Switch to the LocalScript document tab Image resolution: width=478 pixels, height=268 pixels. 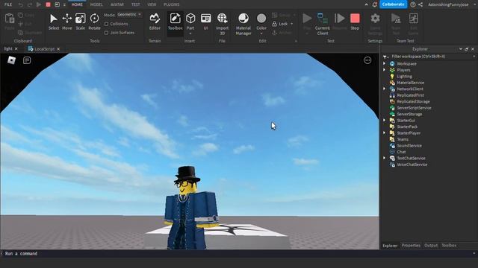click(x=45, y=49)
